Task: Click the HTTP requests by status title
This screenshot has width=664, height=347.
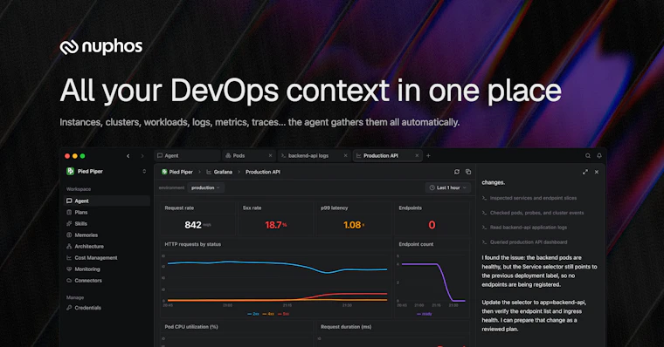Action: coord(193,244)
